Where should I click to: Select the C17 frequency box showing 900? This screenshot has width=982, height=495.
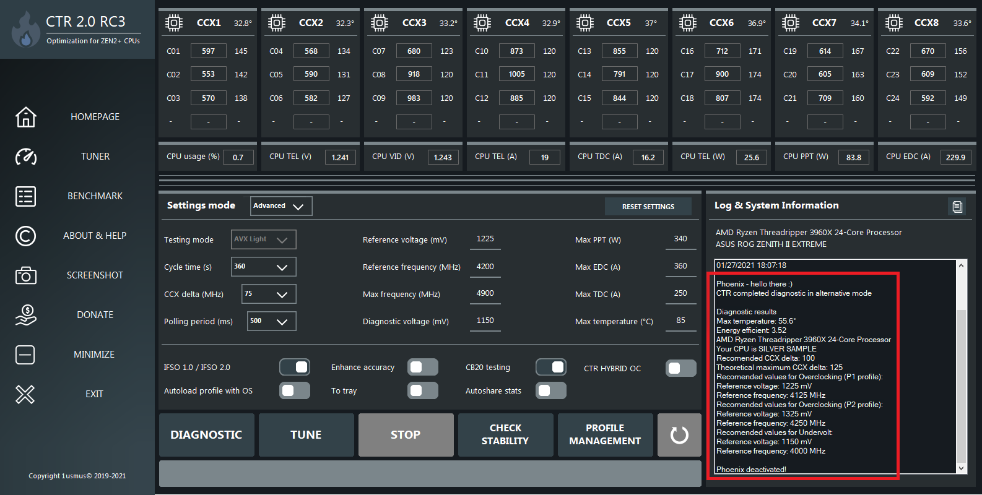[x=722, y=74]
